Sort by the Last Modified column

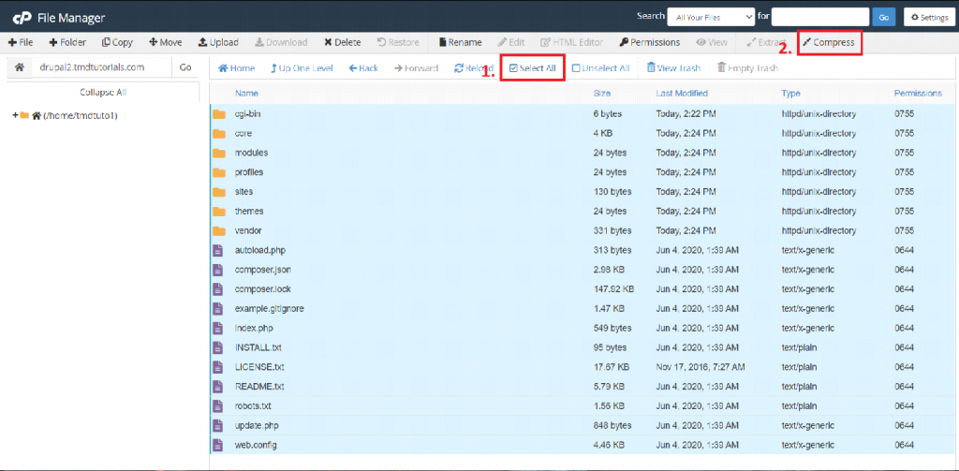pos(682,94)
